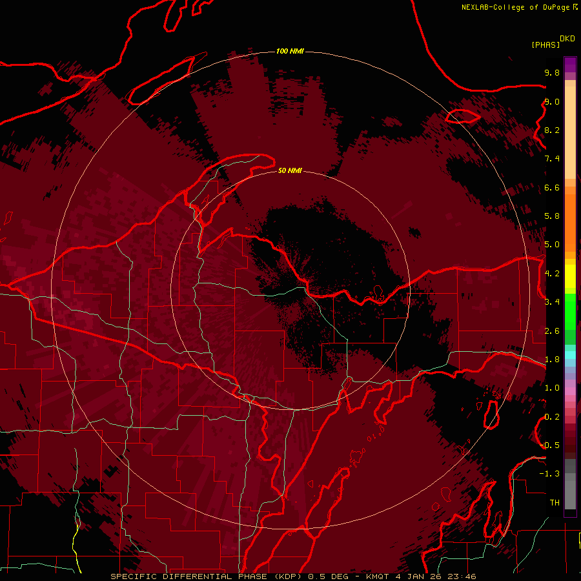Viewport: 581px width, 581px height.
Task: Click the [PHAS] label above the color scale
Action: click(545, 45)
